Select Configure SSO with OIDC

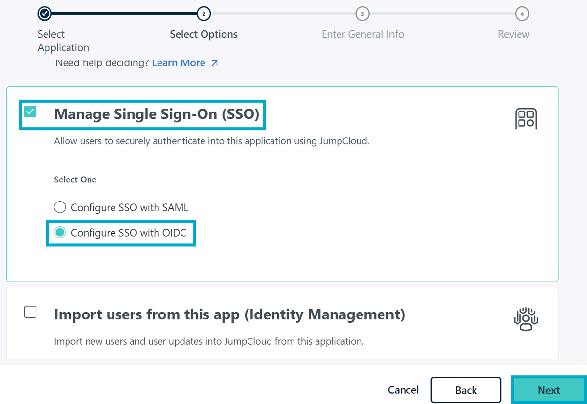pos(59,233)
